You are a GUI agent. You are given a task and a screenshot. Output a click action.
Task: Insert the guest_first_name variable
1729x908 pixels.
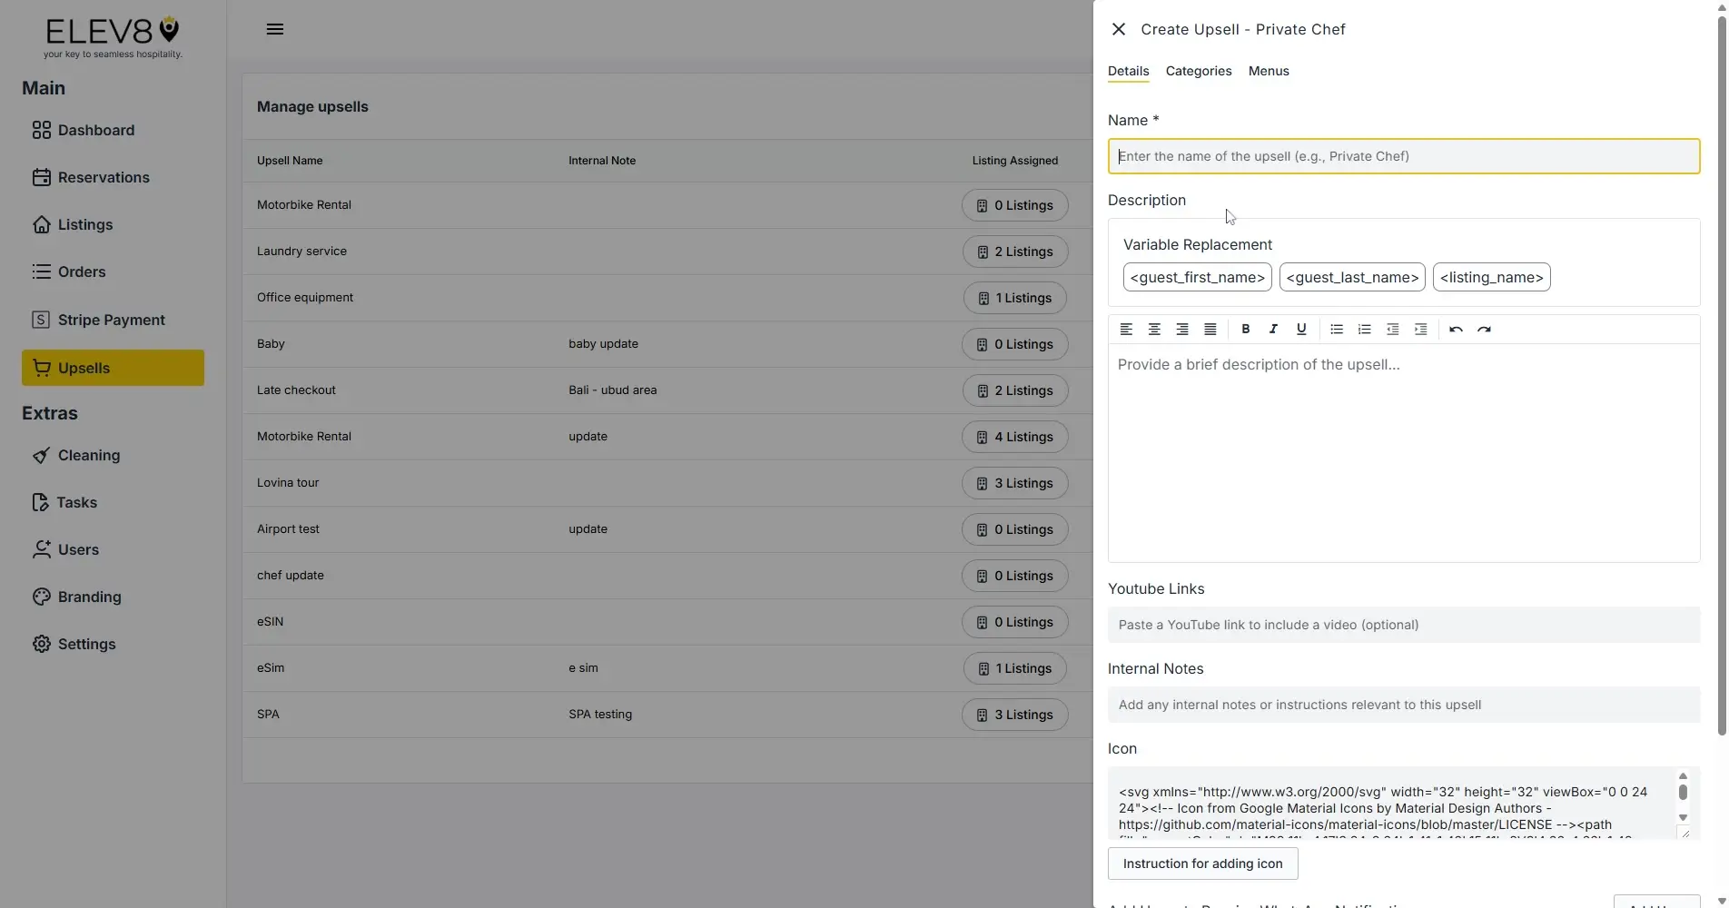pos(1197,277)
